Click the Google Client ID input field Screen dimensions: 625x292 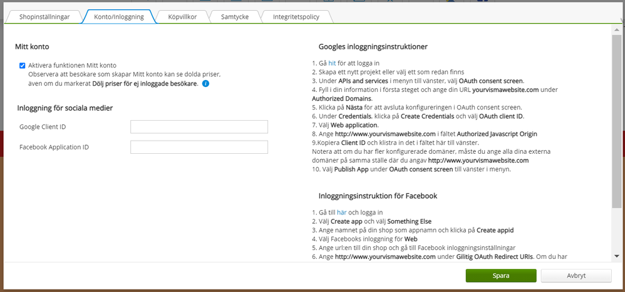pyautogui.click(x=199, y=127)
